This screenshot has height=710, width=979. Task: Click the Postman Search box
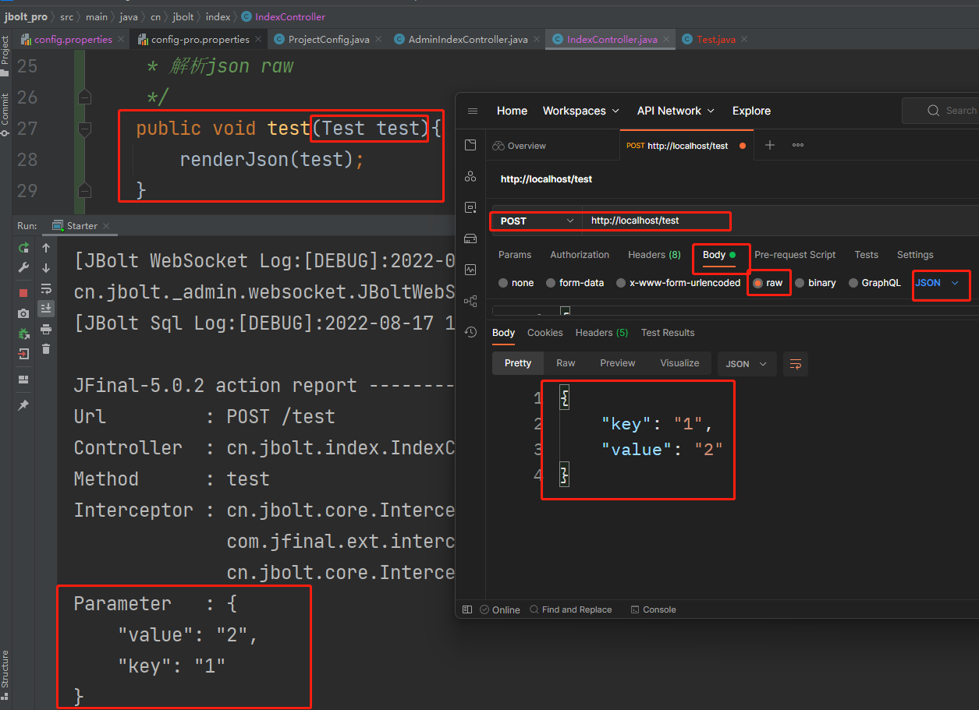coord(941,111)
